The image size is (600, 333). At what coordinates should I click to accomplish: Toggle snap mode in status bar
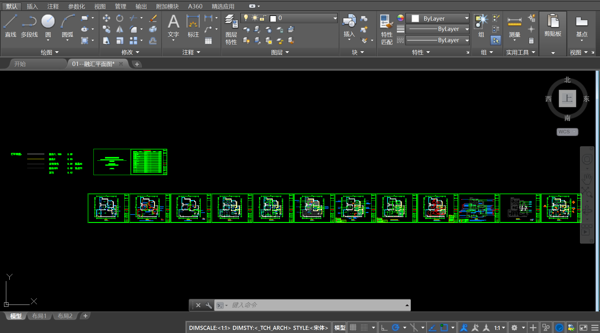point(364,327)
